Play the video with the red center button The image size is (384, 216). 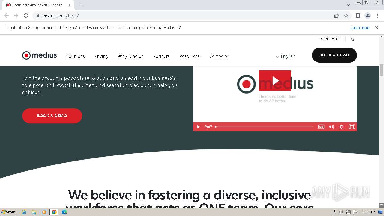pyautogui.click(x=275, y=81)
